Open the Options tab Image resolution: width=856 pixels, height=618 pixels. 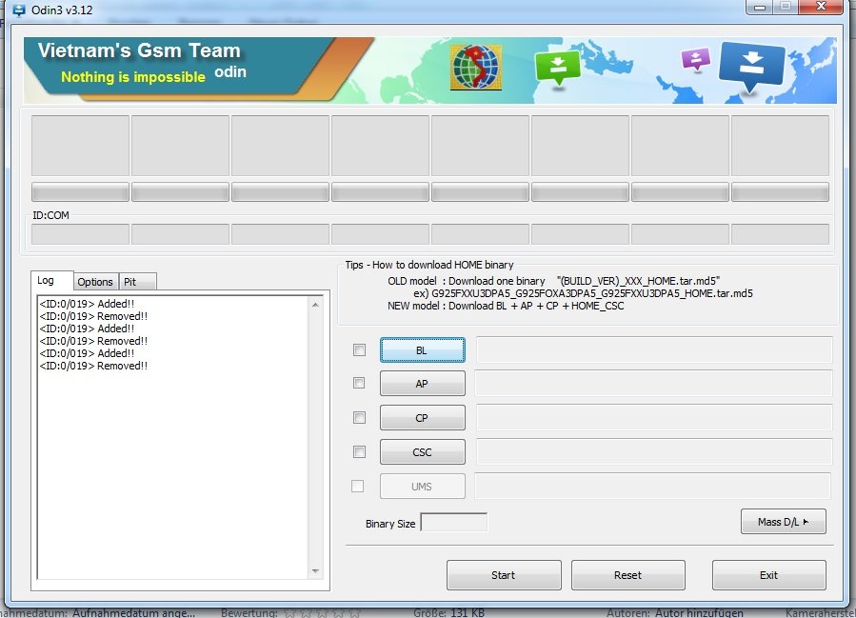pyautogui.click(x=95, y=282)
